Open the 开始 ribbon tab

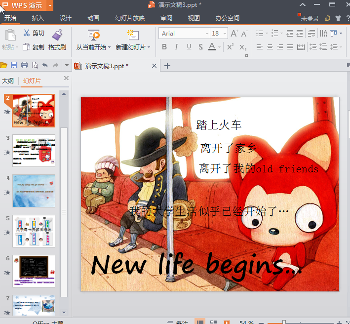pos(10,18)
